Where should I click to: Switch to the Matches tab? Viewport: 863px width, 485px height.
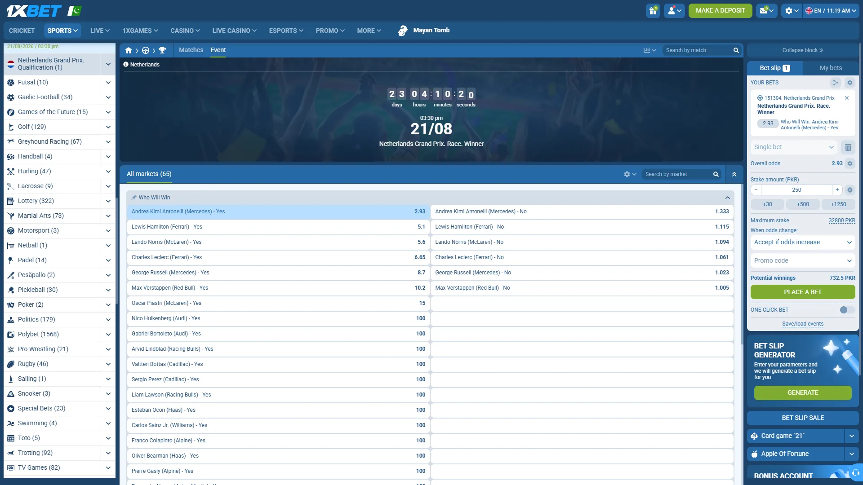point(191,50)
